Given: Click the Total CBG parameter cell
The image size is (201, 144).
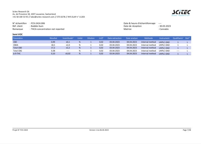Looking at the screenshot, I should pyautogui.click(x=17, y=51).
